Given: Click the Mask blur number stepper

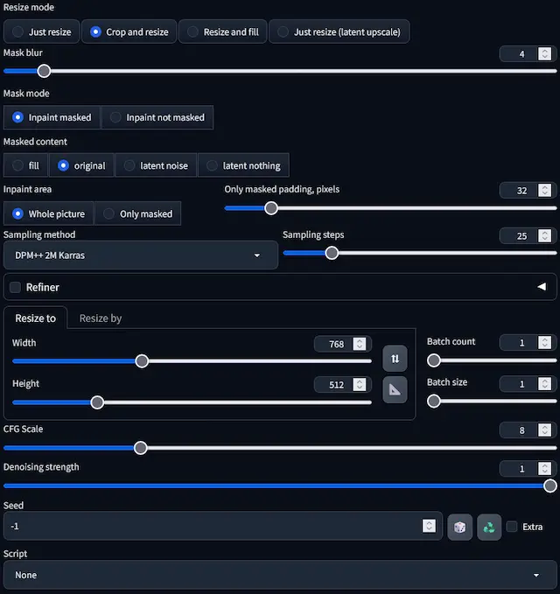Looking at the screenshot, I should [545, 54].
